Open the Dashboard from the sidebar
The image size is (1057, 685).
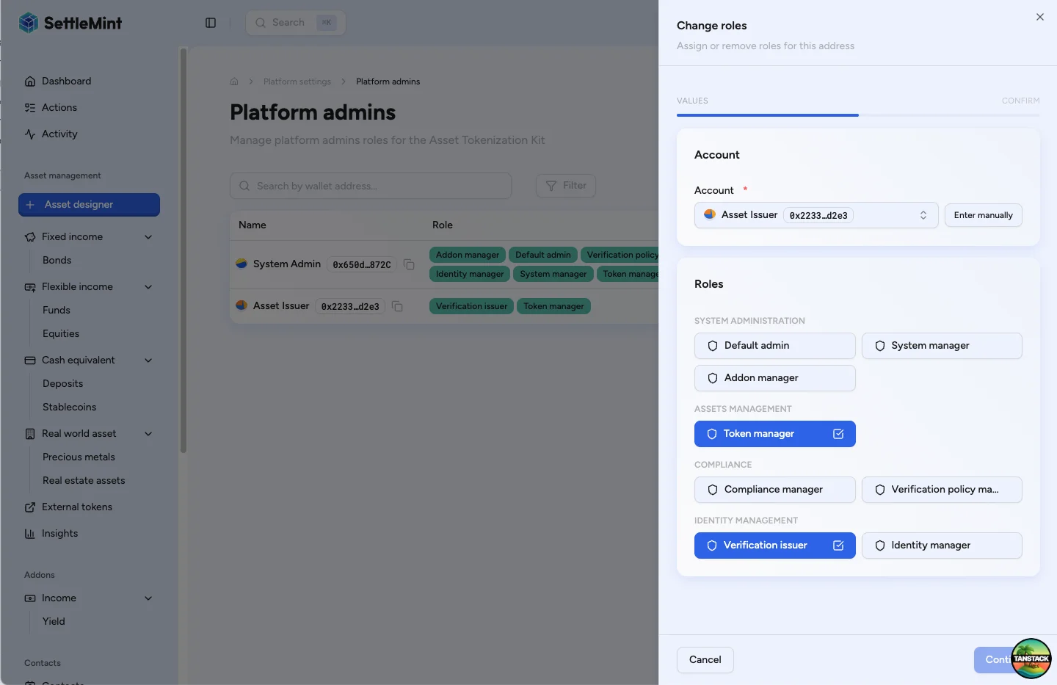(66, 81)
